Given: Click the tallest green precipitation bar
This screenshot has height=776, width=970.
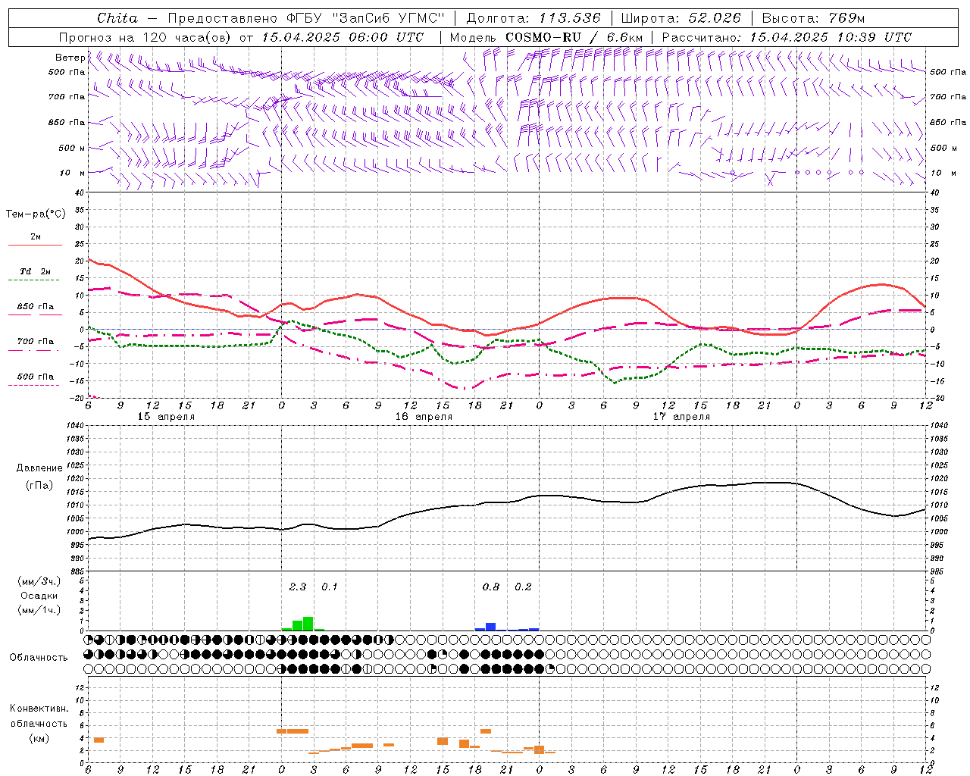Looking at the screenshot, I should point(308,624).
